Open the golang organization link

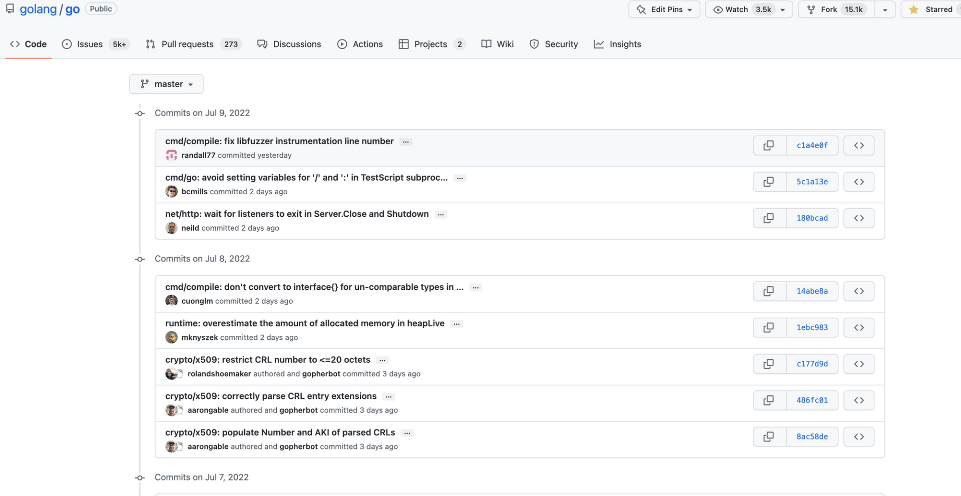tap(38, 9)
